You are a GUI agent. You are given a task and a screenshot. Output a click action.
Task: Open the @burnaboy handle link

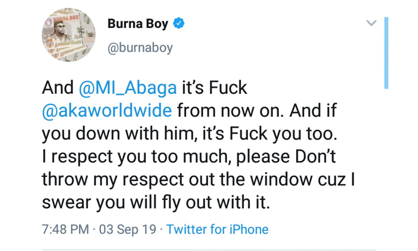point(140,48)
